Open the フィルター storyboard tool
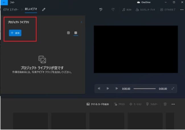The width and height of the screenshot is (185, 130). click(x=152, y=104)
